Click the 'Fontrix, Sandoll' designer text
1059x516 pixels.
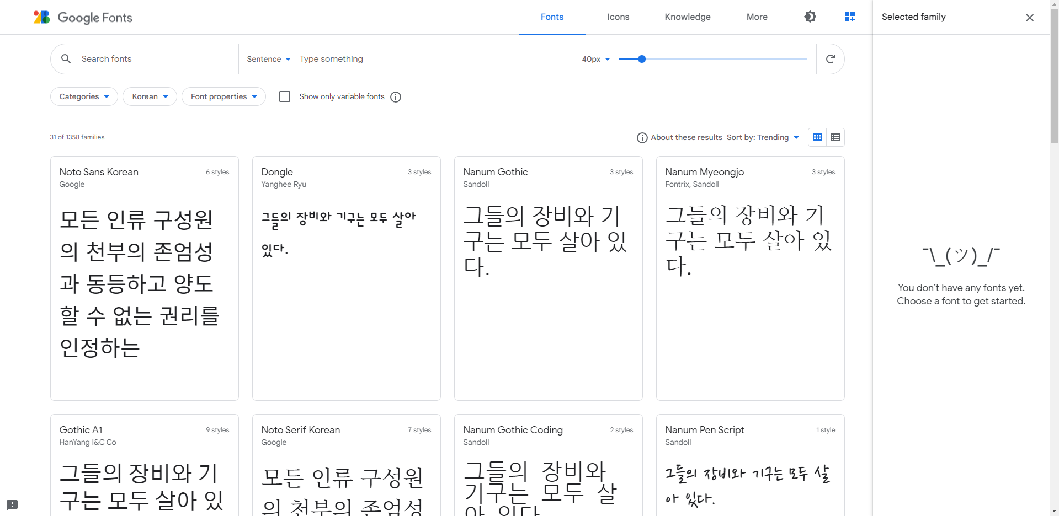click(x=692, y=184)
